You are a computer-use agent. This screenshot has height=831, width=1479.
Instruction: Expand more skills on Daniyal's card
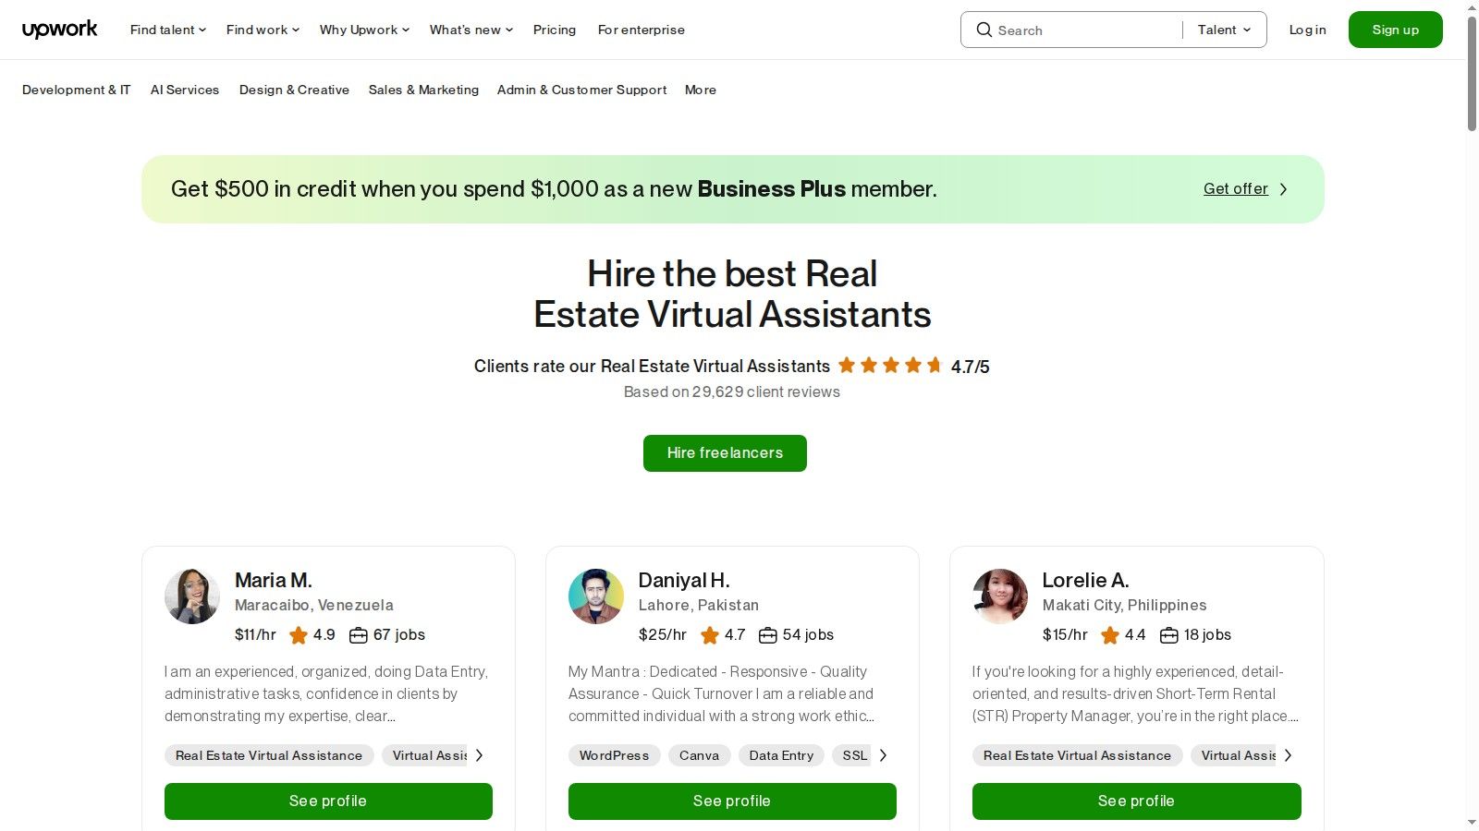(x=883, y=755)
